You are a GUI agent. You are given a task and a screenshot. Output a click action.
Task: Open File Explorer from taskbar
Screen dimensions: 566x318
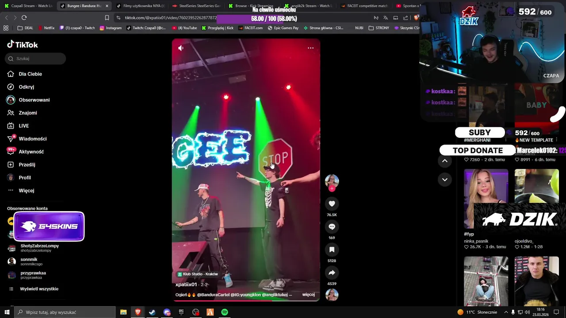[x=123, y=312]
